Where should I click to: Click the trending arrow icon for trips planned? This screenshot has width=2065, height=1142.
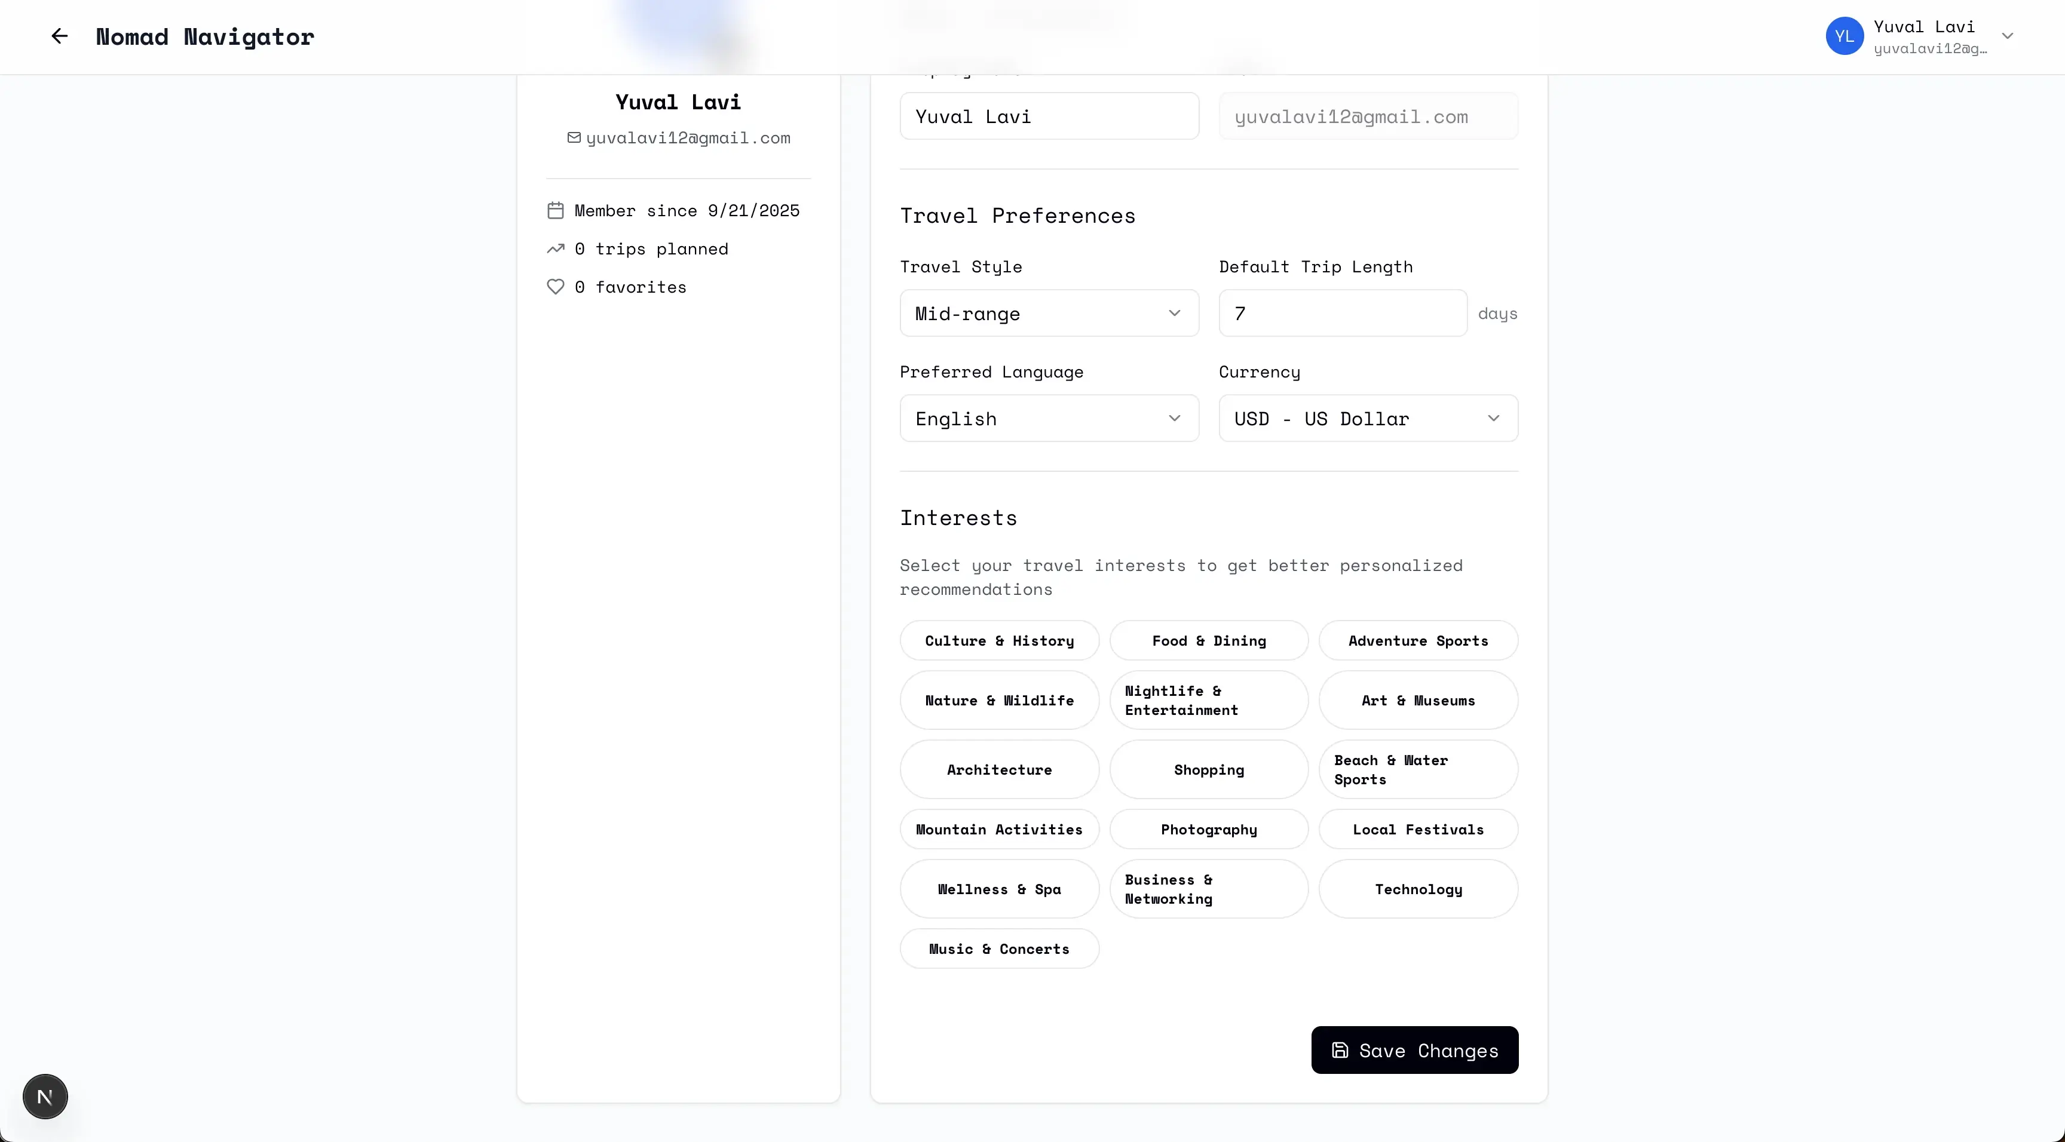(x=556, y=249)
